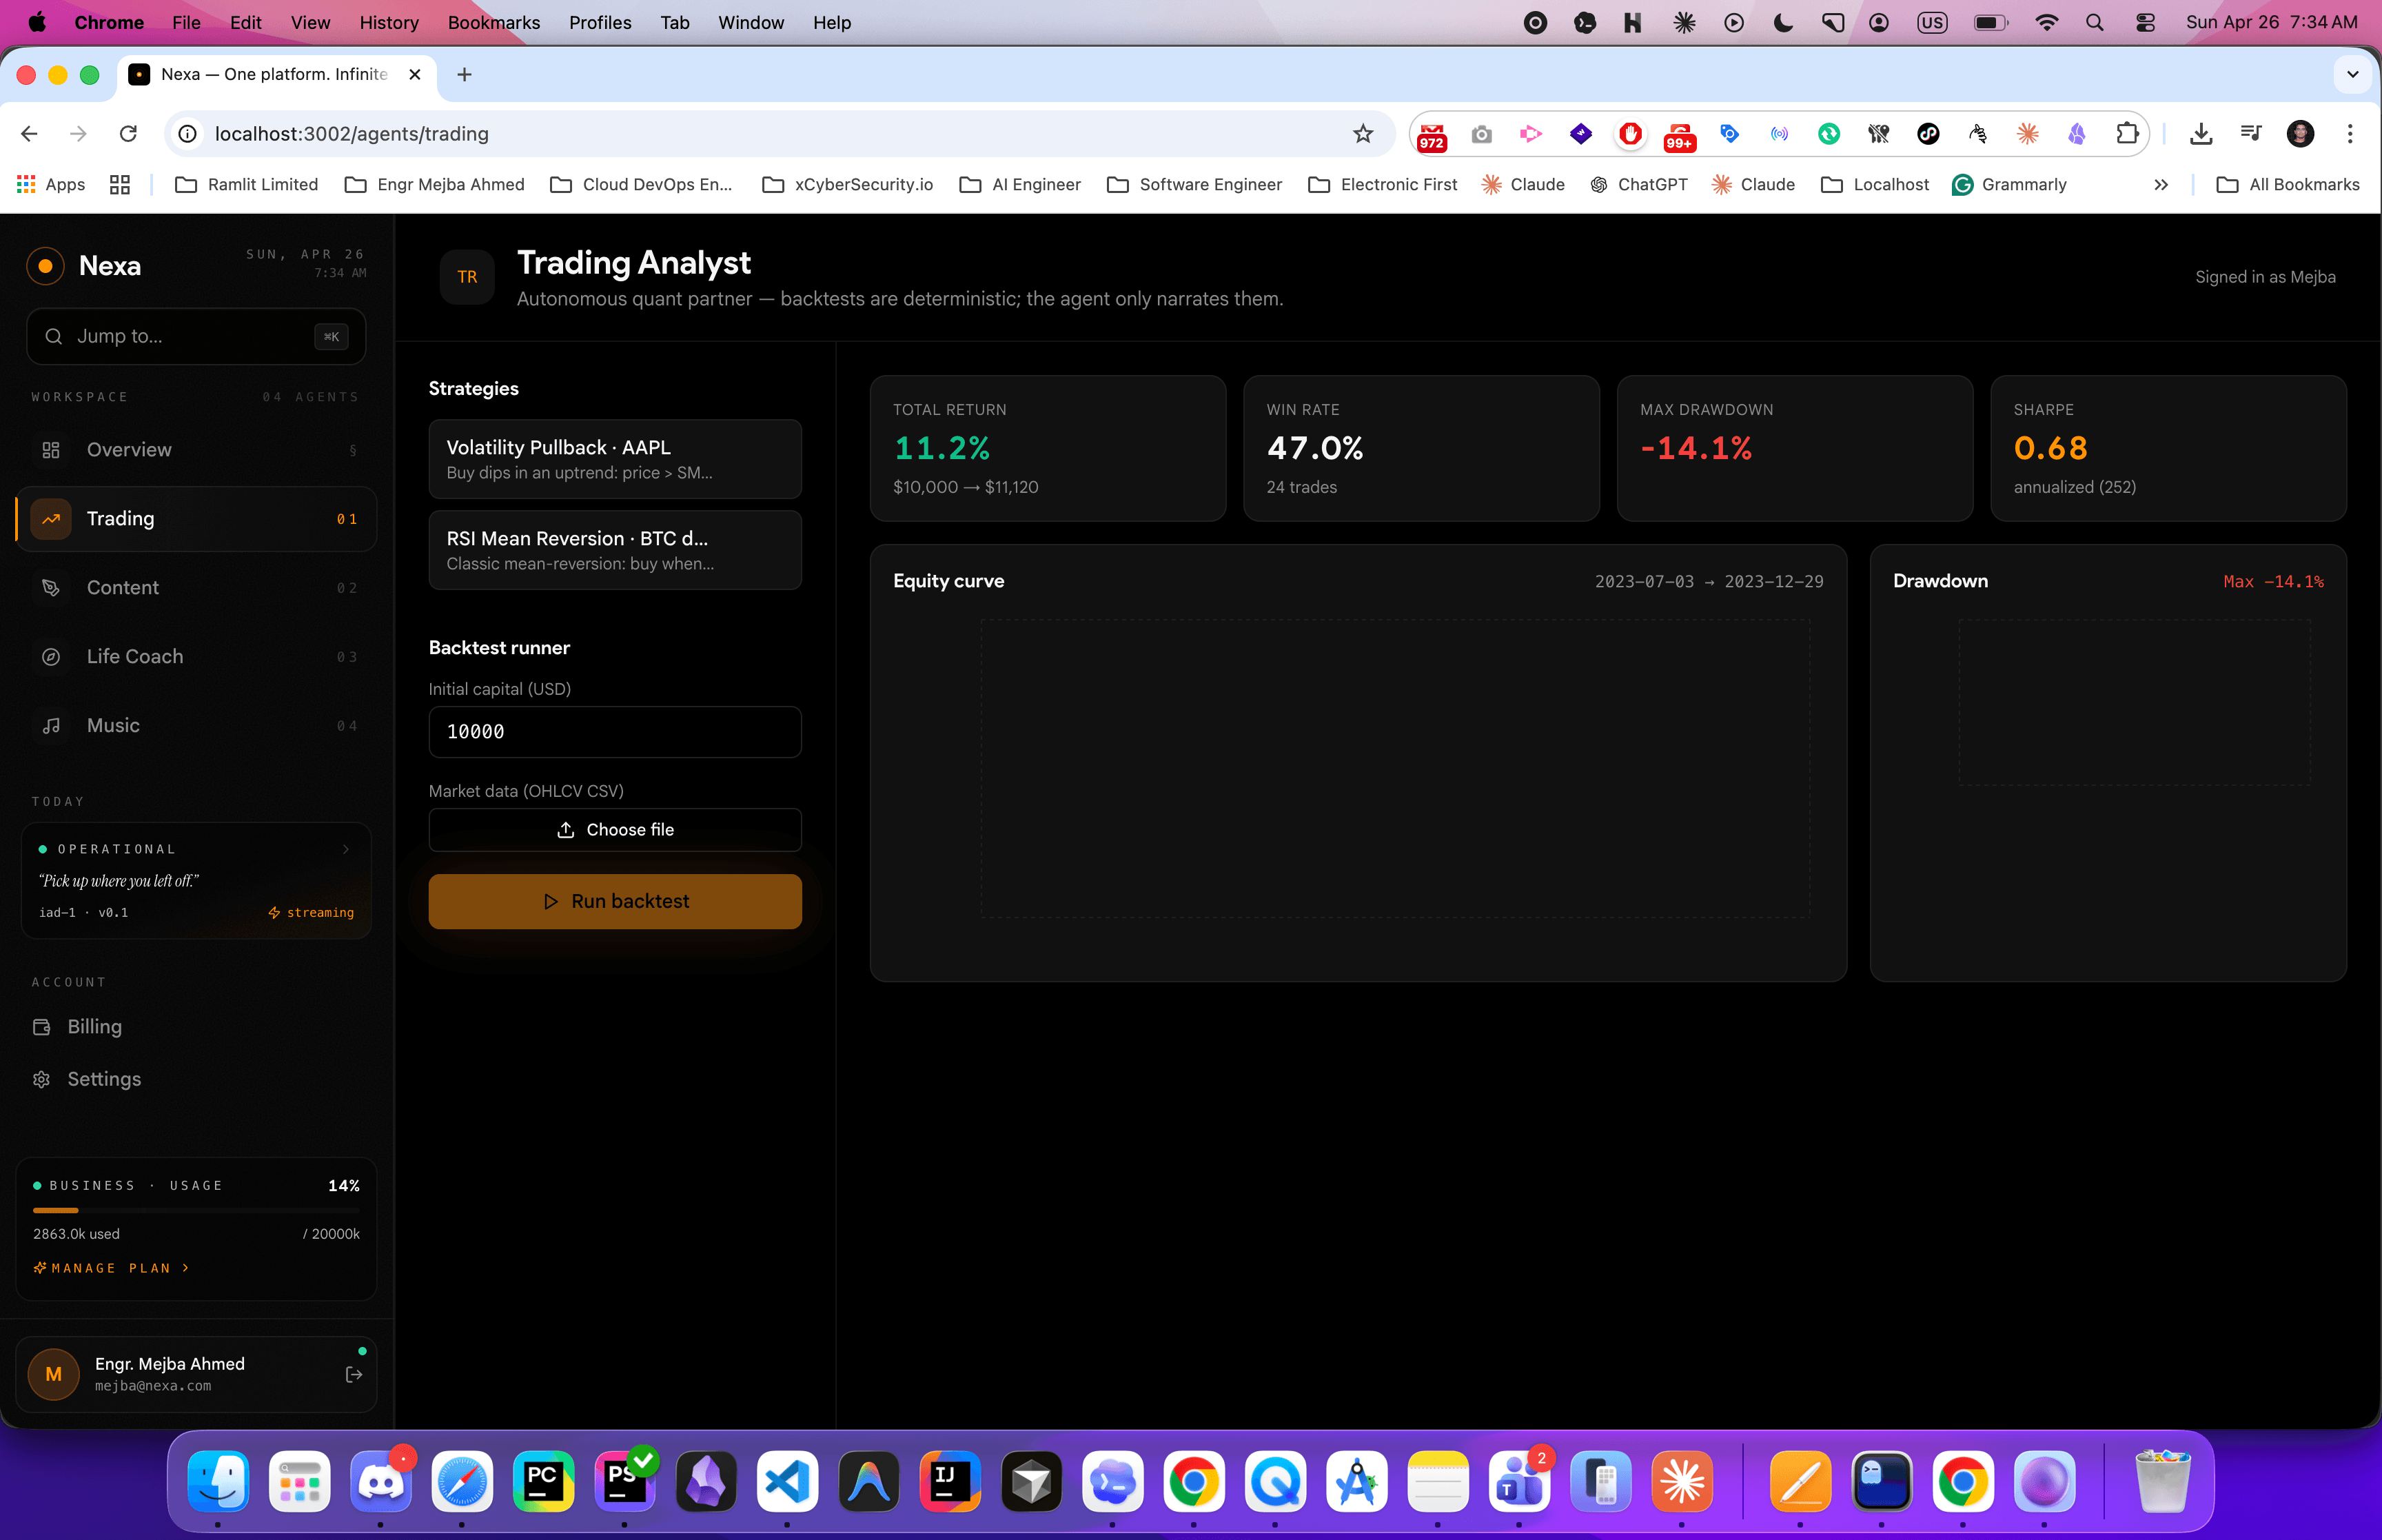Open Chrome downloads
The height and width of the screenshot is (1540, 2382).
point(2200,134)
